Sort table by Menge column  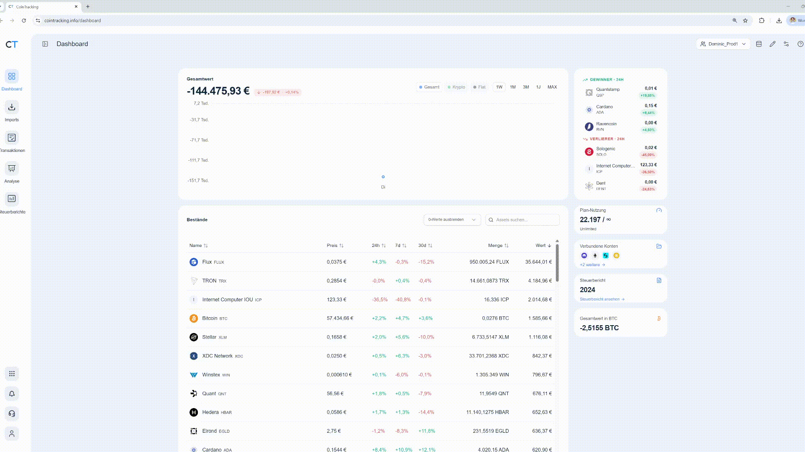pos(498,246)
